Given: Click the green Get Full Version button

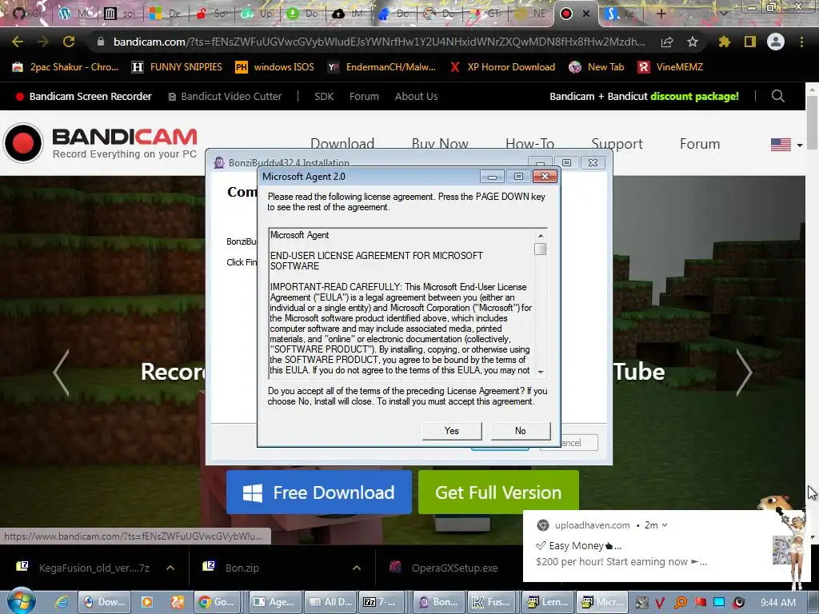Looking at the screenshot, I should tap(498, 492).
